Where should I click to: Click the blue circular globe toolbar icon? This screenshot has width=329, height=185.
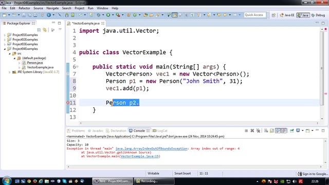click(x=49, y=15)
